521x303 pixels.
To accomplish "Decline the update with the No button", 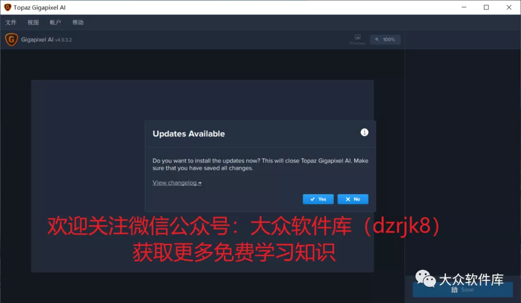I will (353, 199).
